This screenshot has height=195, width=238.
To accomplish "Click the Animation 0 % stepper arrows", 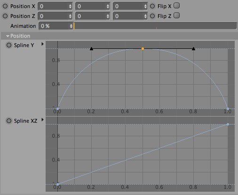I will pos(71,26).
